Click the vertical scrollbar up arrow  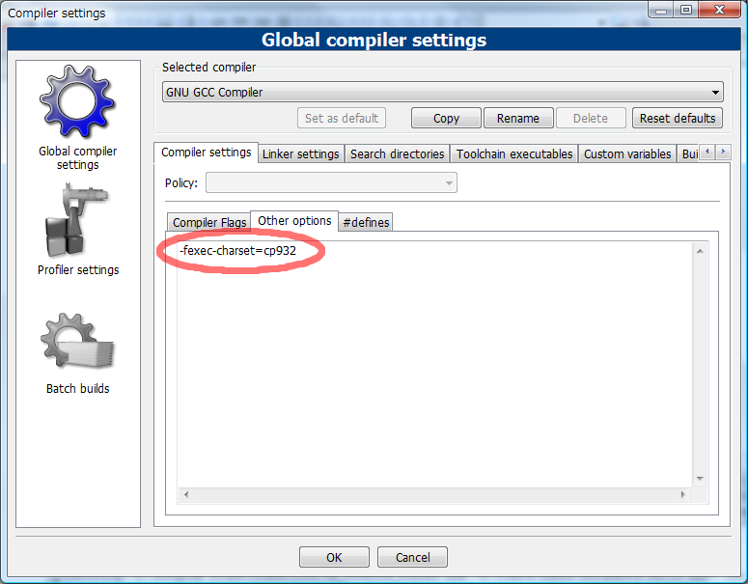700,251
